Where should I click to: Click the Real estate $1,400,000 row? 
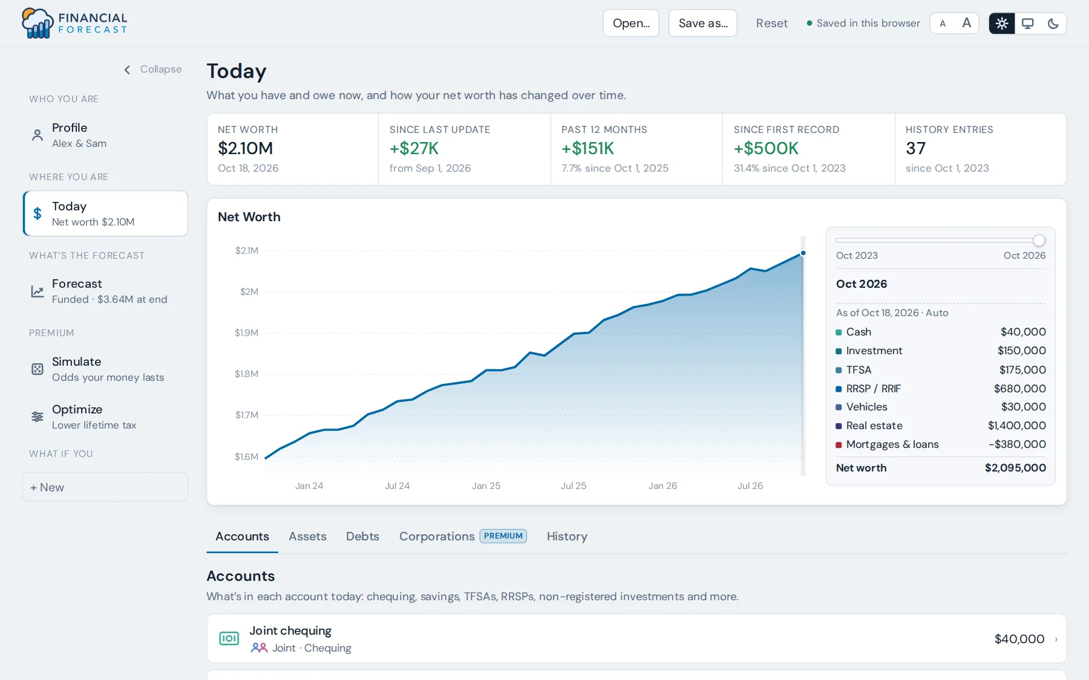(x=941, y=426)
